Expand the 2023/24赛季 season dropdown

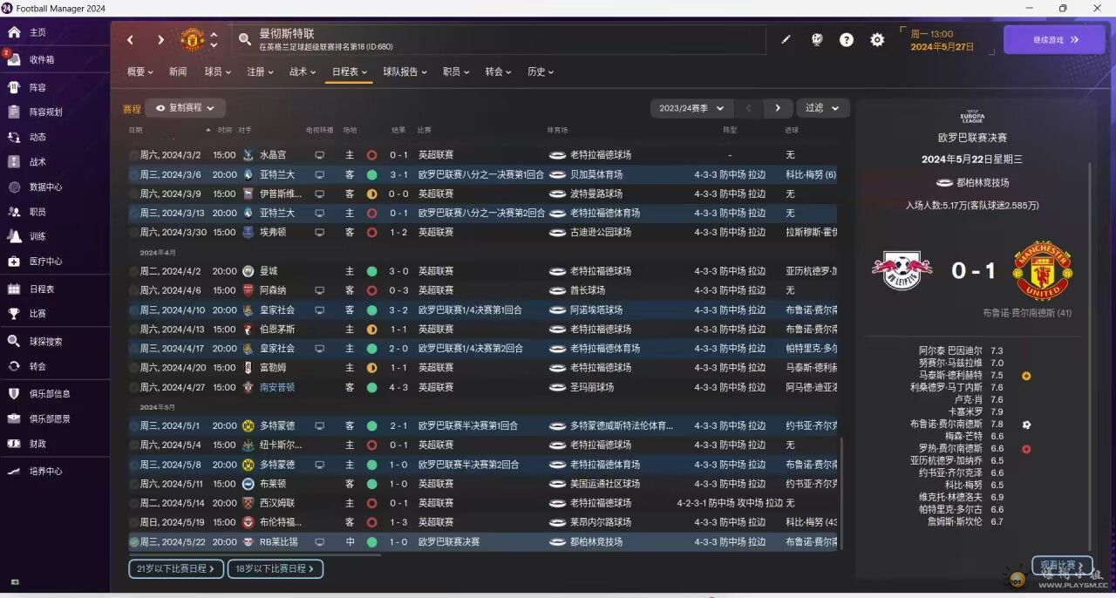tap(691, 108)
